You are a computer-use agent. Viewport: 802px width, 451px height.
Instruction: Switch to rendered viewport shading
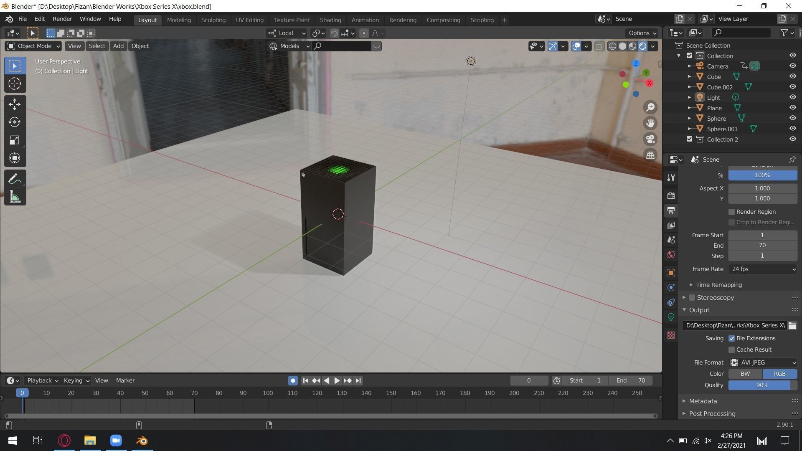coord(642,46)
